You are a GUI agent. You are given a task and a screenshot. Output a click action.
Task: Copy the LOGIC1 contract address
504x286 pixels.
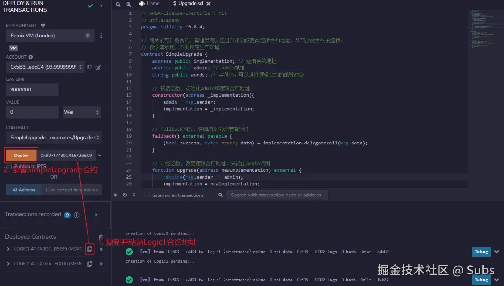pyautogui.click(x=89, y=249)
